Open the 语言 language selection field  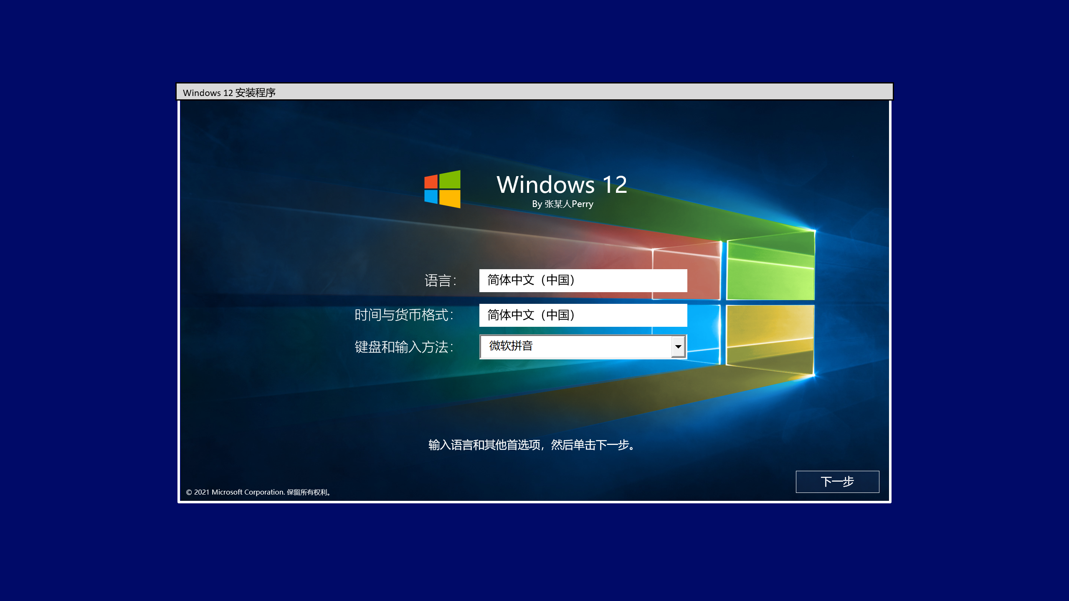584,281
